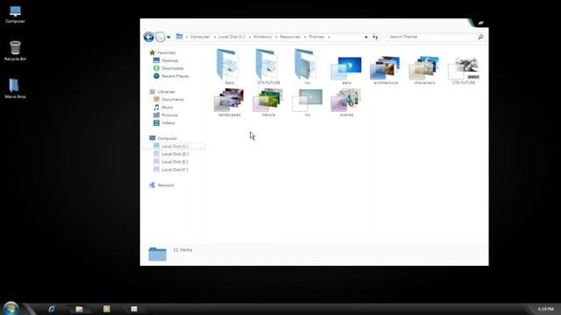Select Local Disk (C:) in the breadcrumb
This screenshot has width=561, height=315.
point(231,37)
